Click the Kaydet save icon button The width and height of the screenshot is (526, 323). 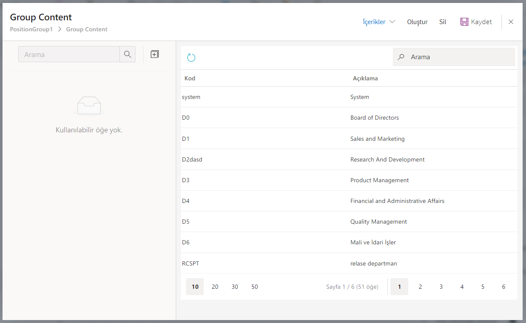point(476,22)
